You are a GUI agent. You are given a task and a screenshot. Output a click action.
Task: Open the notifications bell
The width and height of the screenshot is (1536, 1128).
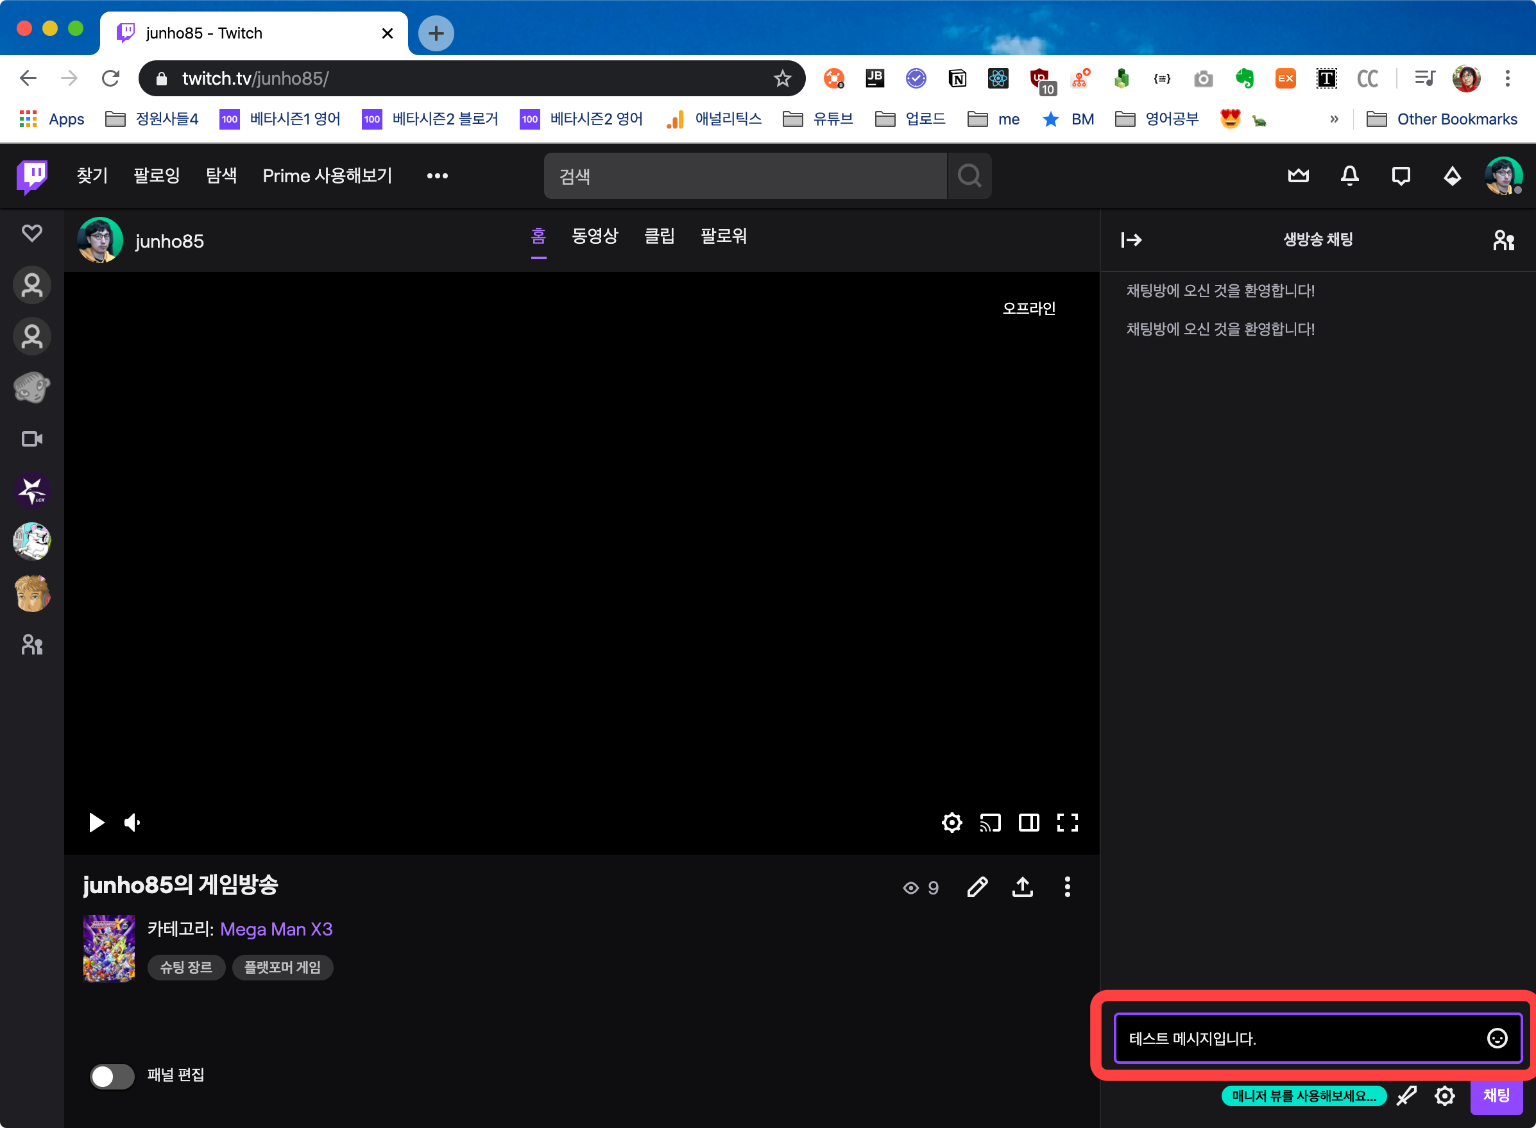[1349, 175]
